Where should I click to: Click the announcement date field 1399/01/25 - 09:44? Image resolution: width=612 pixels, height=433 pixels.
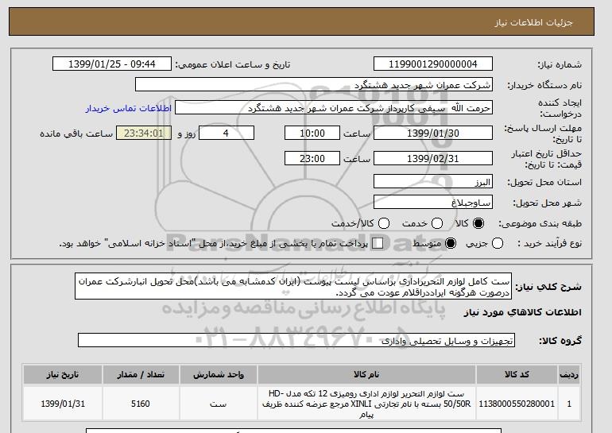coord(112,64)
